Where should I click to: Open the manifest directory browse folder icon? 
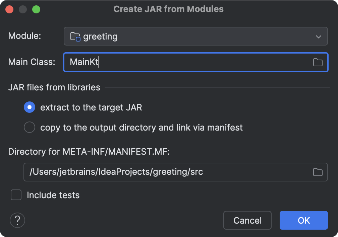318,172
